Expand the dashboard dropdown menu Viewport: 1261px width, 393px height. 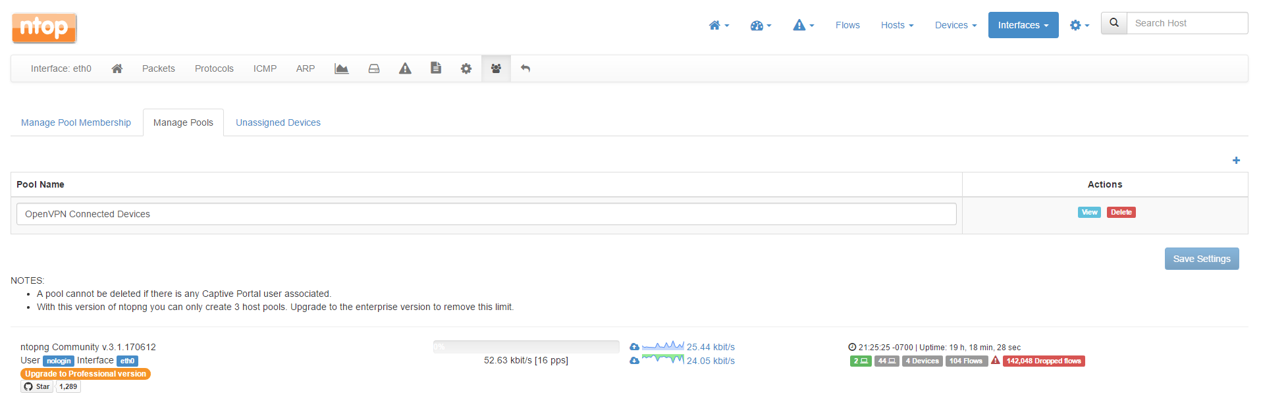761,25
